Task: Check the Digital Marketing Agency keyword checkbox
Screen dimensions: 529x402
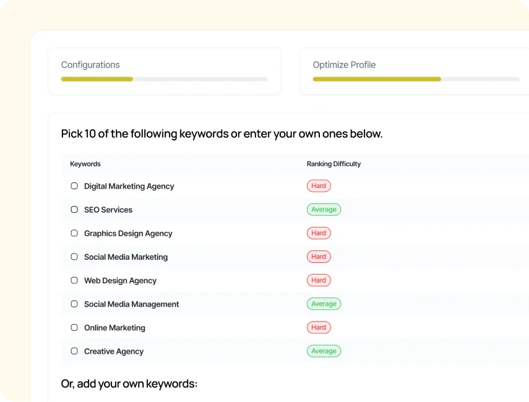Action: coord(74,186)
